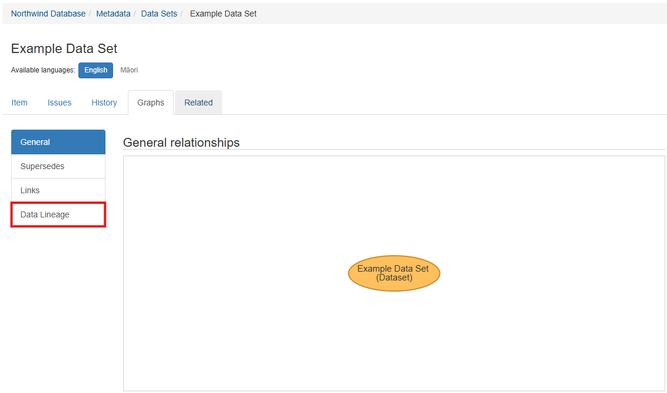View the History tab
667x393 pixels.
click(x=104, y=103)
